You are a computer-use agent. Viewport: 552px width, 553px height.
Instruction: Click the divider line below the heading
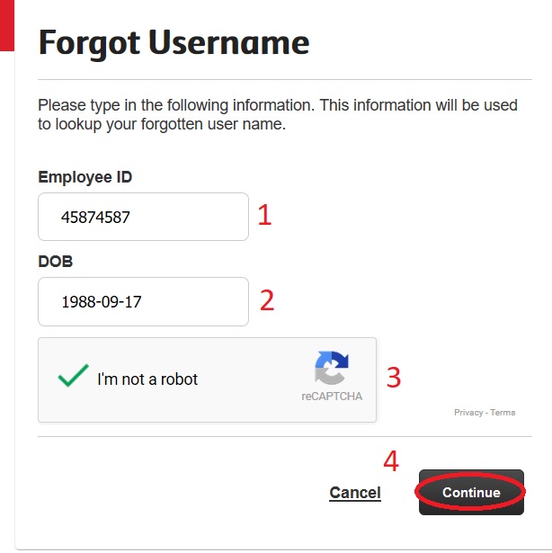click(279, 80)
